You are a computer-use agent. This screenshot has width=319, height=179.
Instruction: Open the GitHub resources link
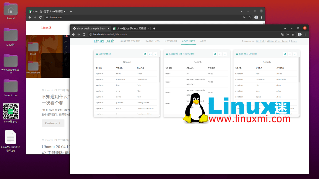[260, 41]
